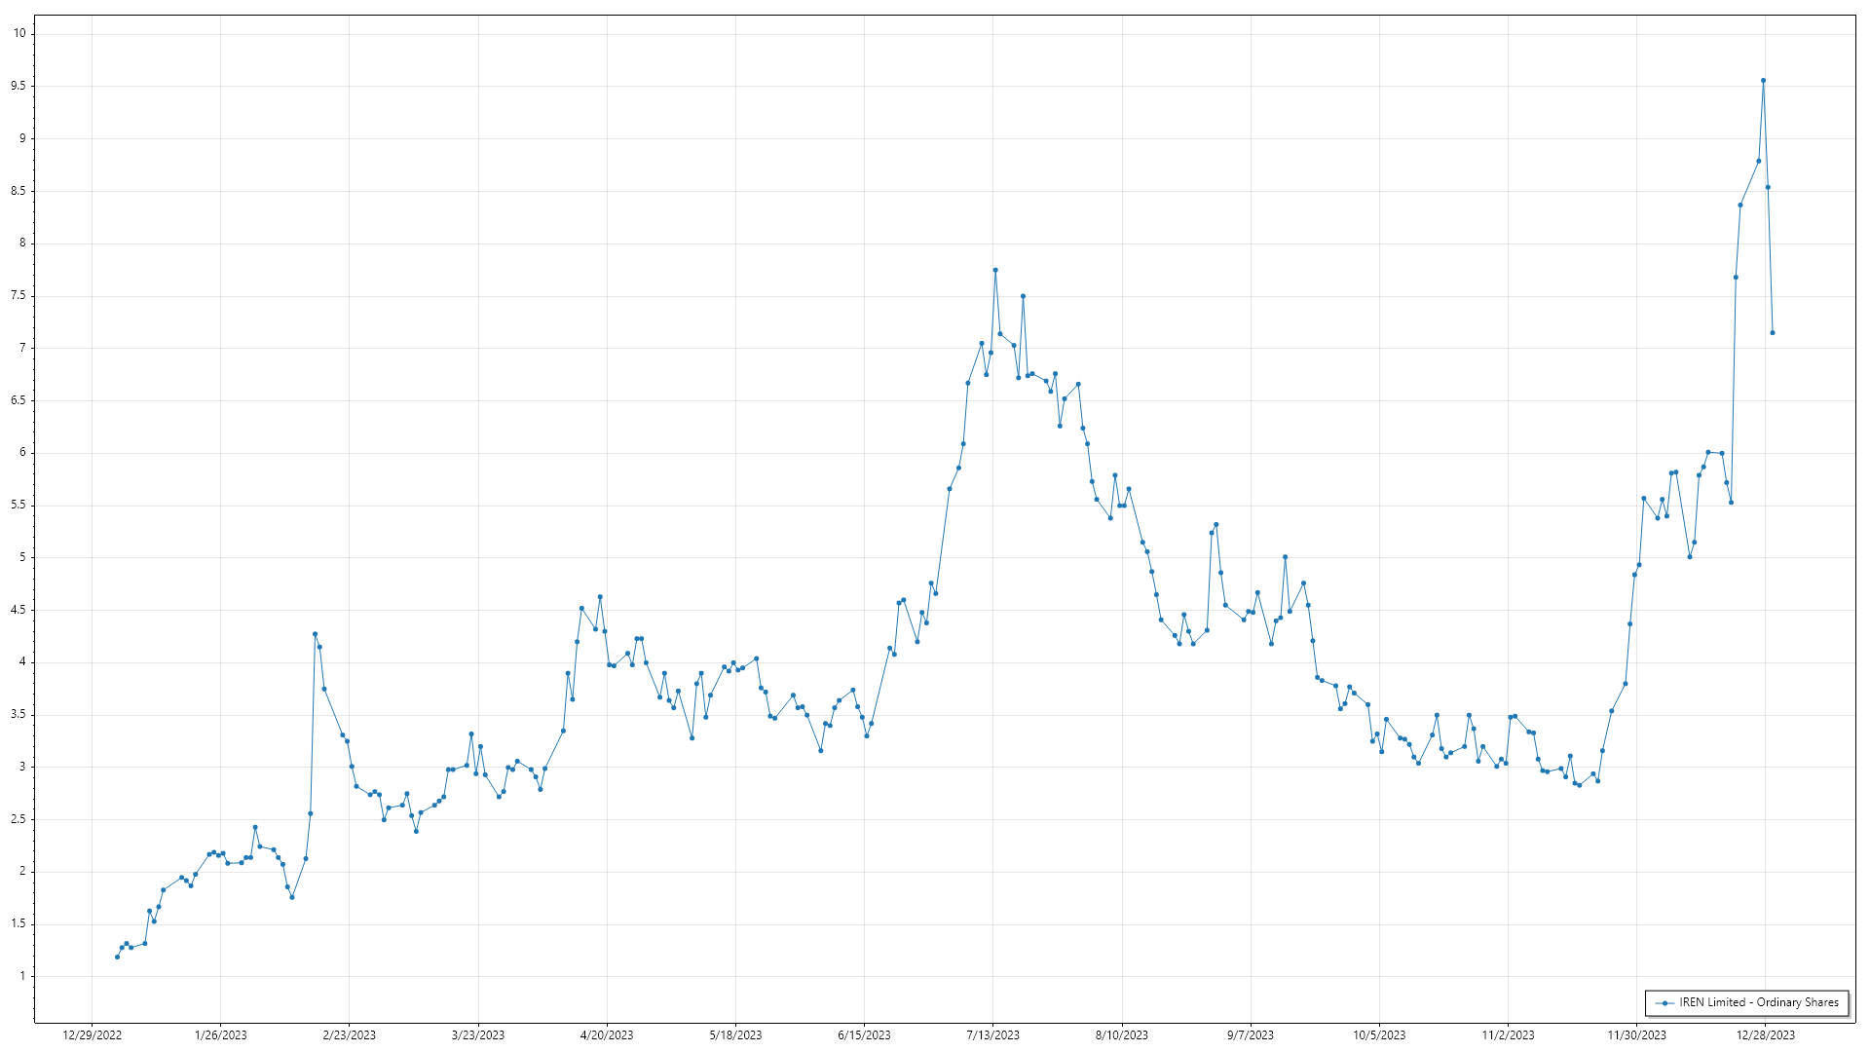Click the 12/29/2022 x-axis date label
The width and height of the screenshot is (1870, 1052).
pyautogui.click(x=92, y=1035)
